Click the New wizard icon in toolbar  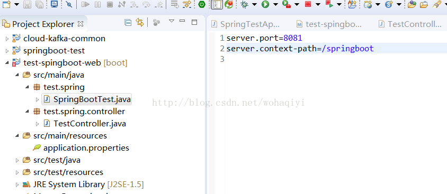[6, 4]
